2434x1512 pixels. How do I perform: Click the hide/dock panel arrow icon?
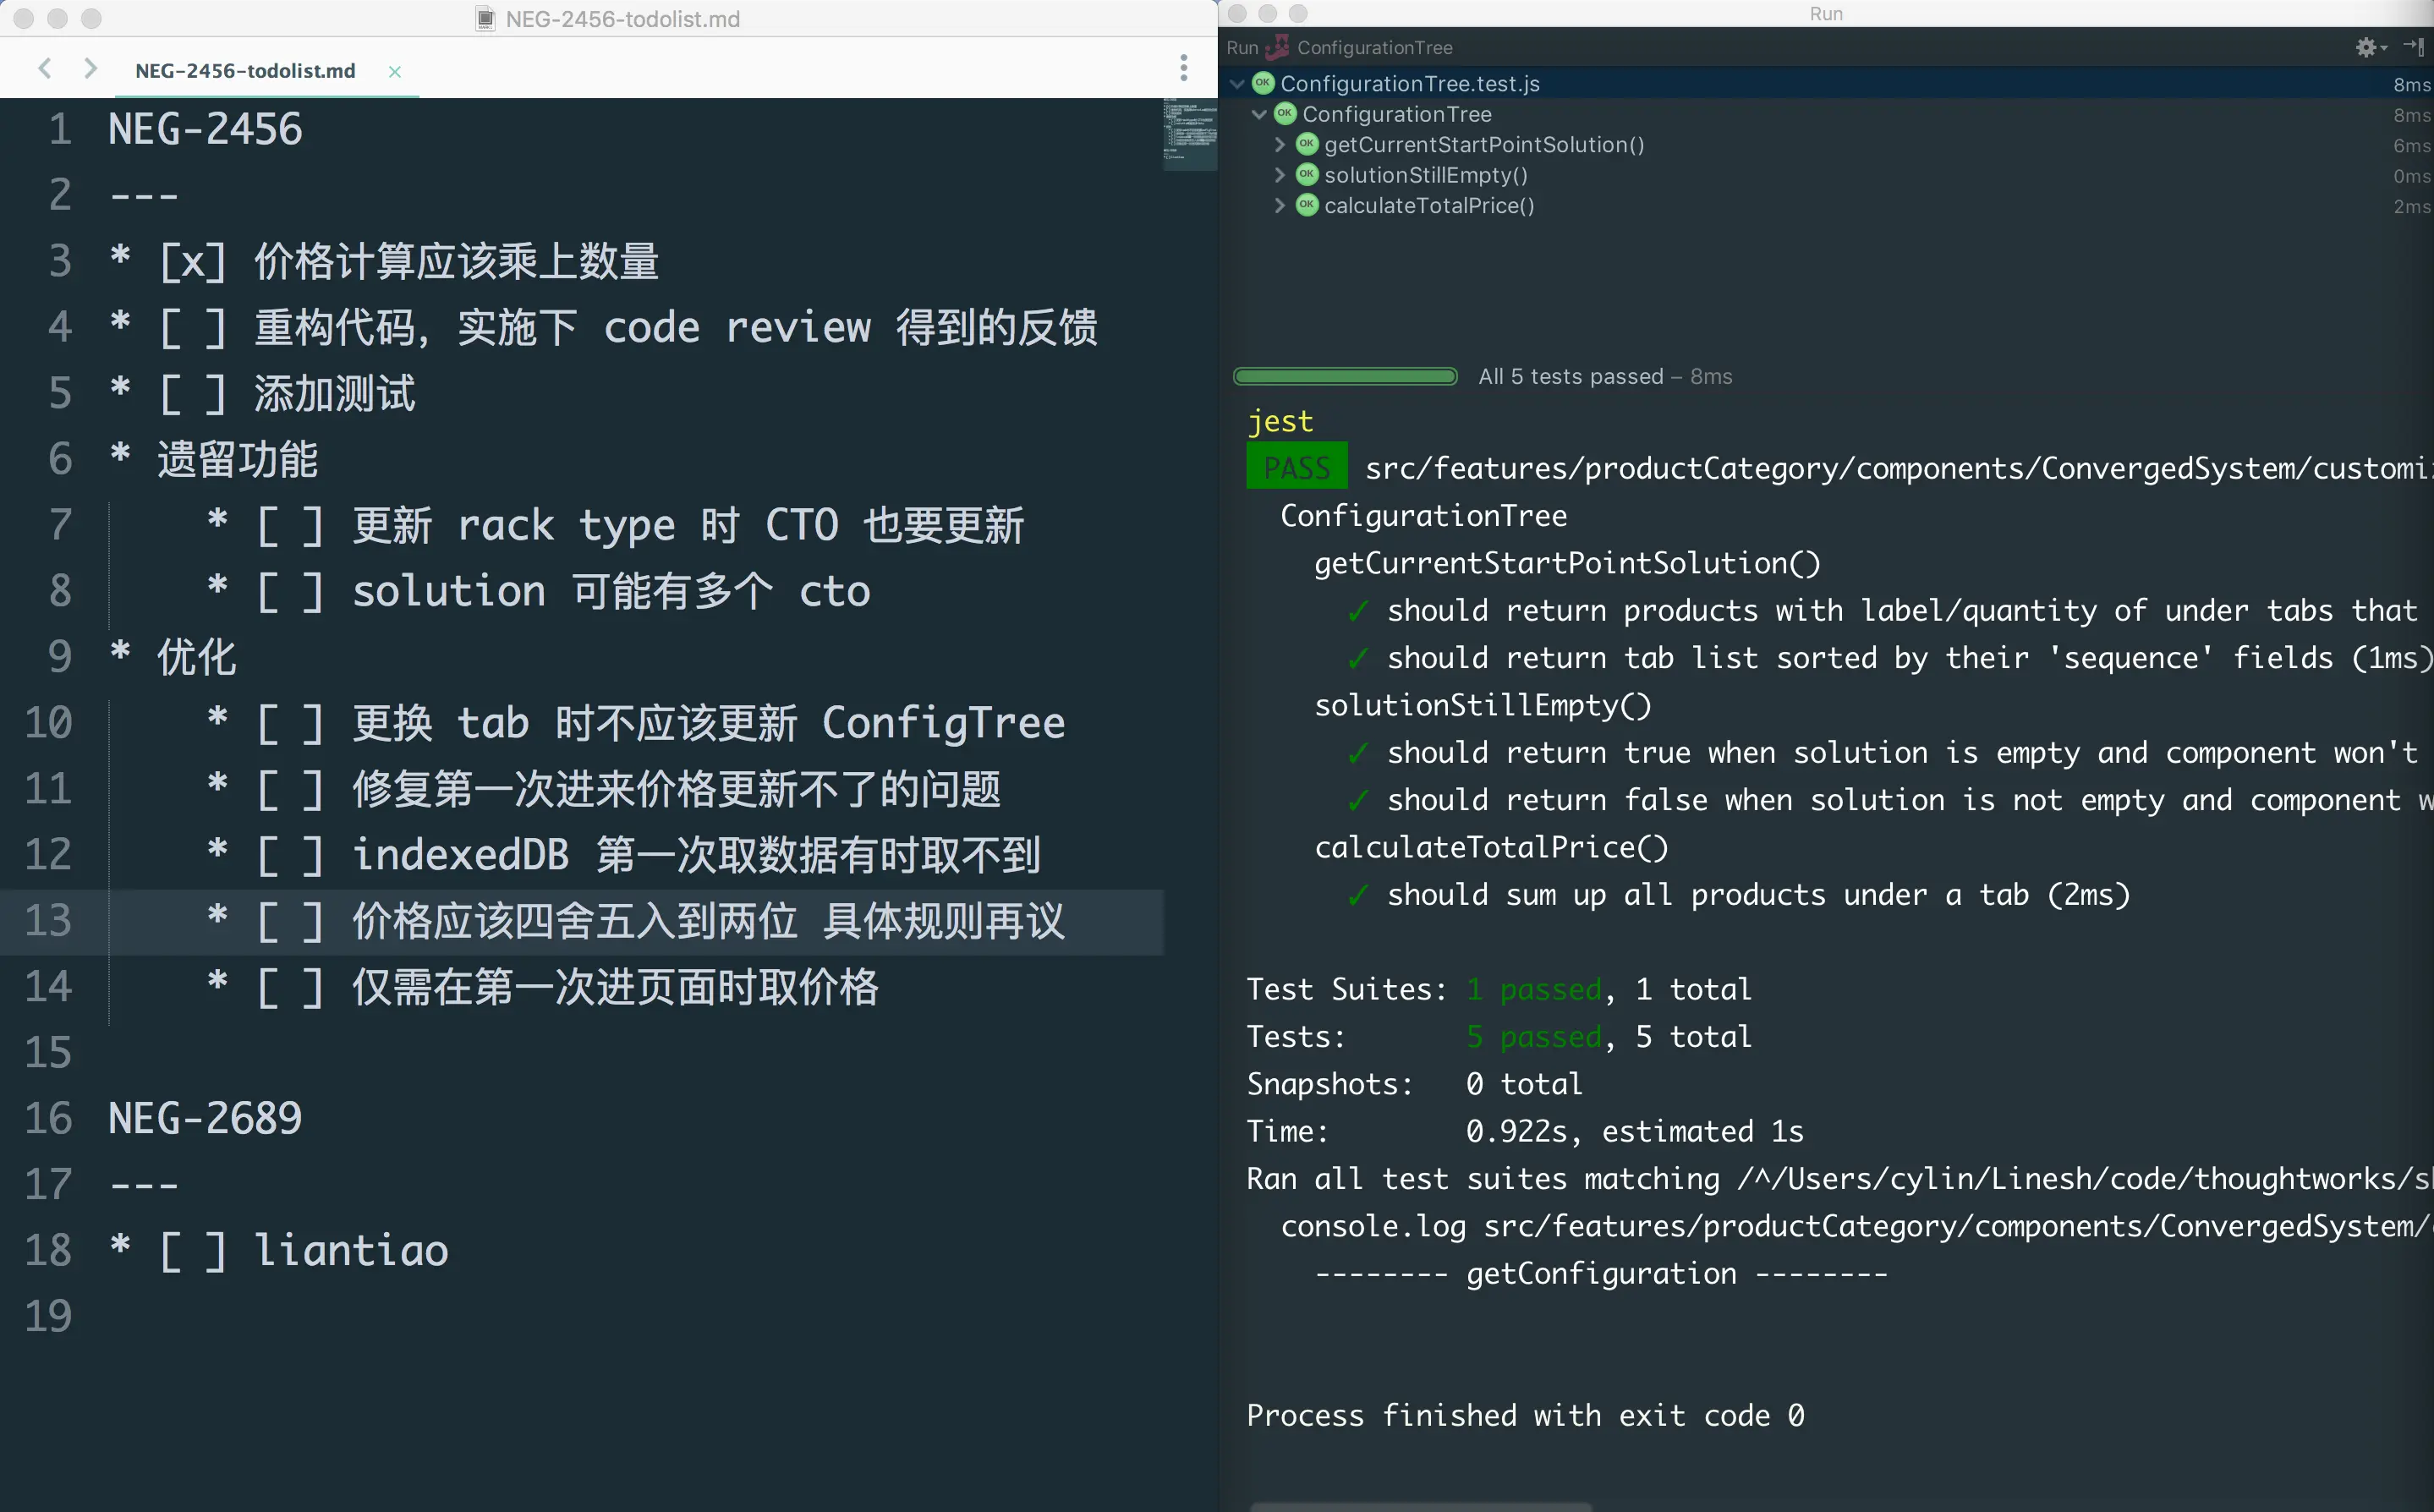(x=2414, y=47)
